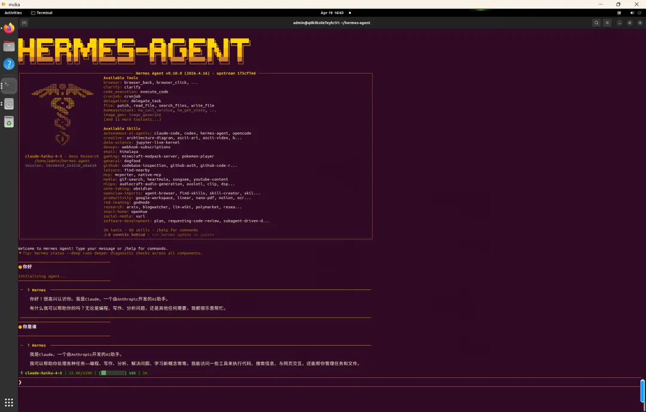Open terminal search with the magnifier icon
The image size is (646, 412).
596,23
